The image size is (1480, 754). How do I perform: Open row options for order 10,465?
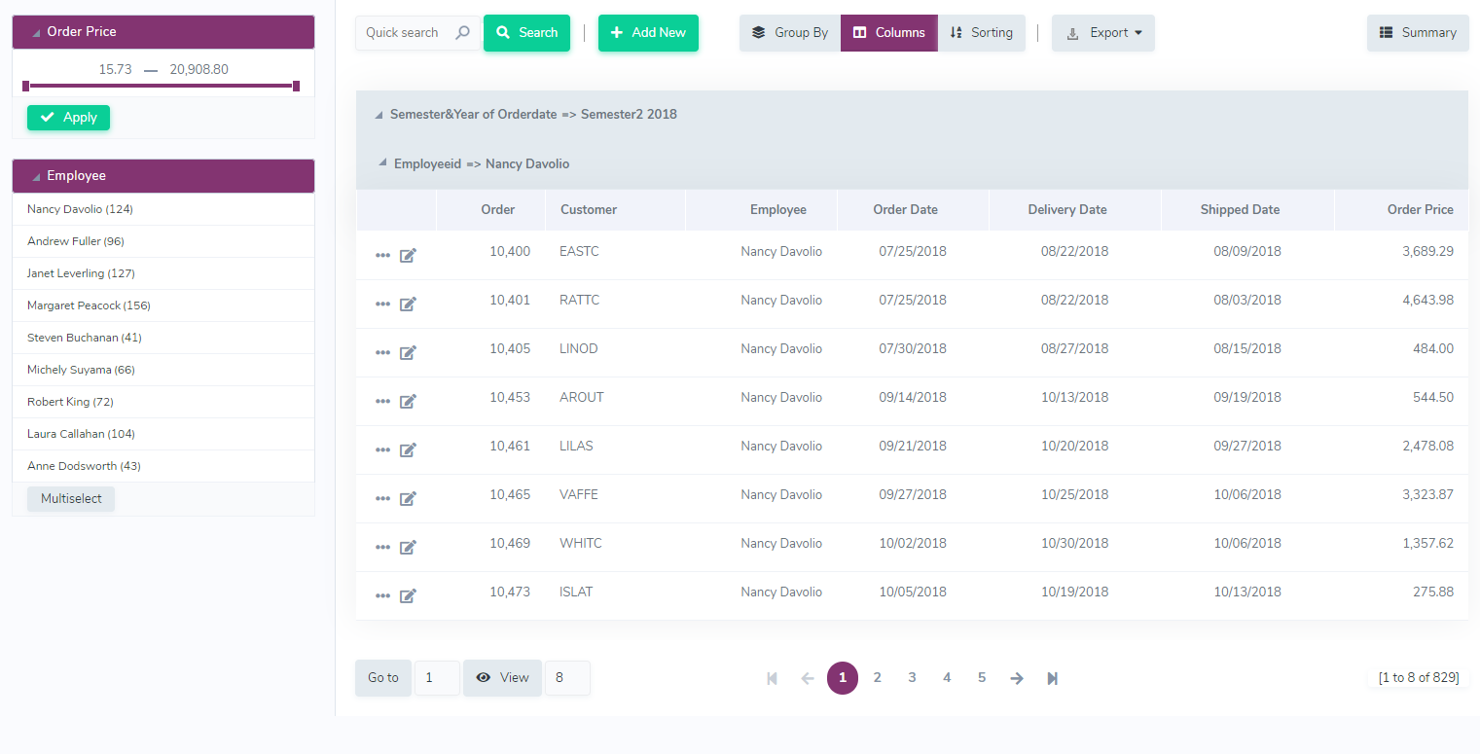click(382, 498)
